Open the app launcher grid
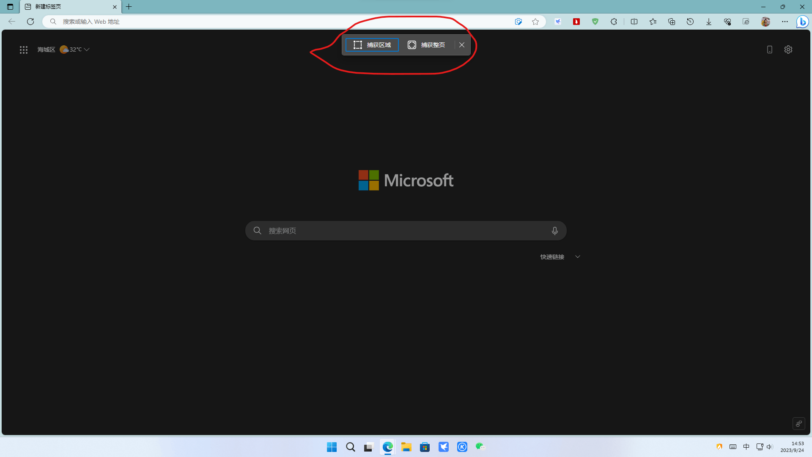This screenshot has height=457, width=812. tap(24, 50)
